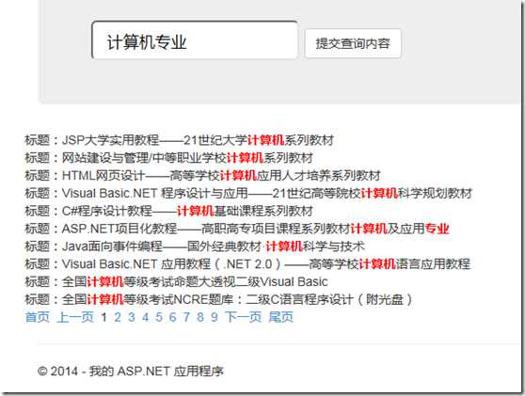Select the HTML网页设计 result row
525x396 pixels.
click(x=203, y=175)
